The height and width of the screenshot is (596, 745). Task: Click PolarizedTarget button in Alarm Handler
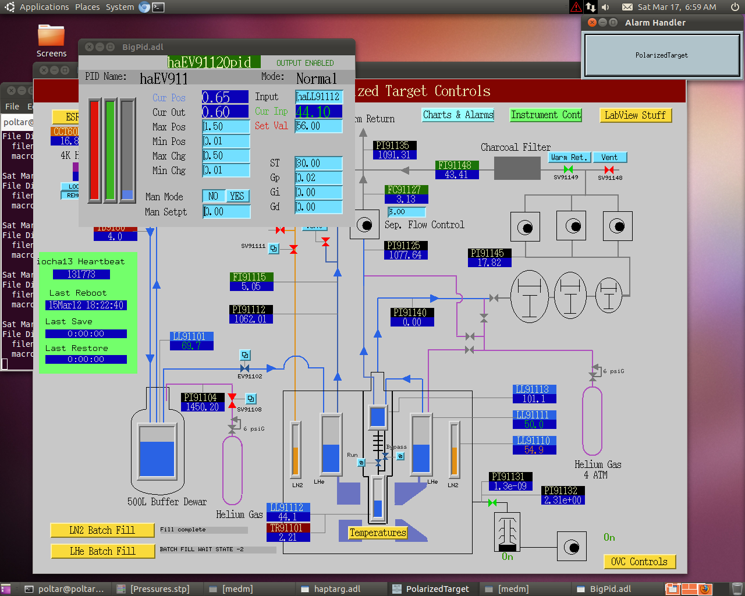tap(662, 55)
